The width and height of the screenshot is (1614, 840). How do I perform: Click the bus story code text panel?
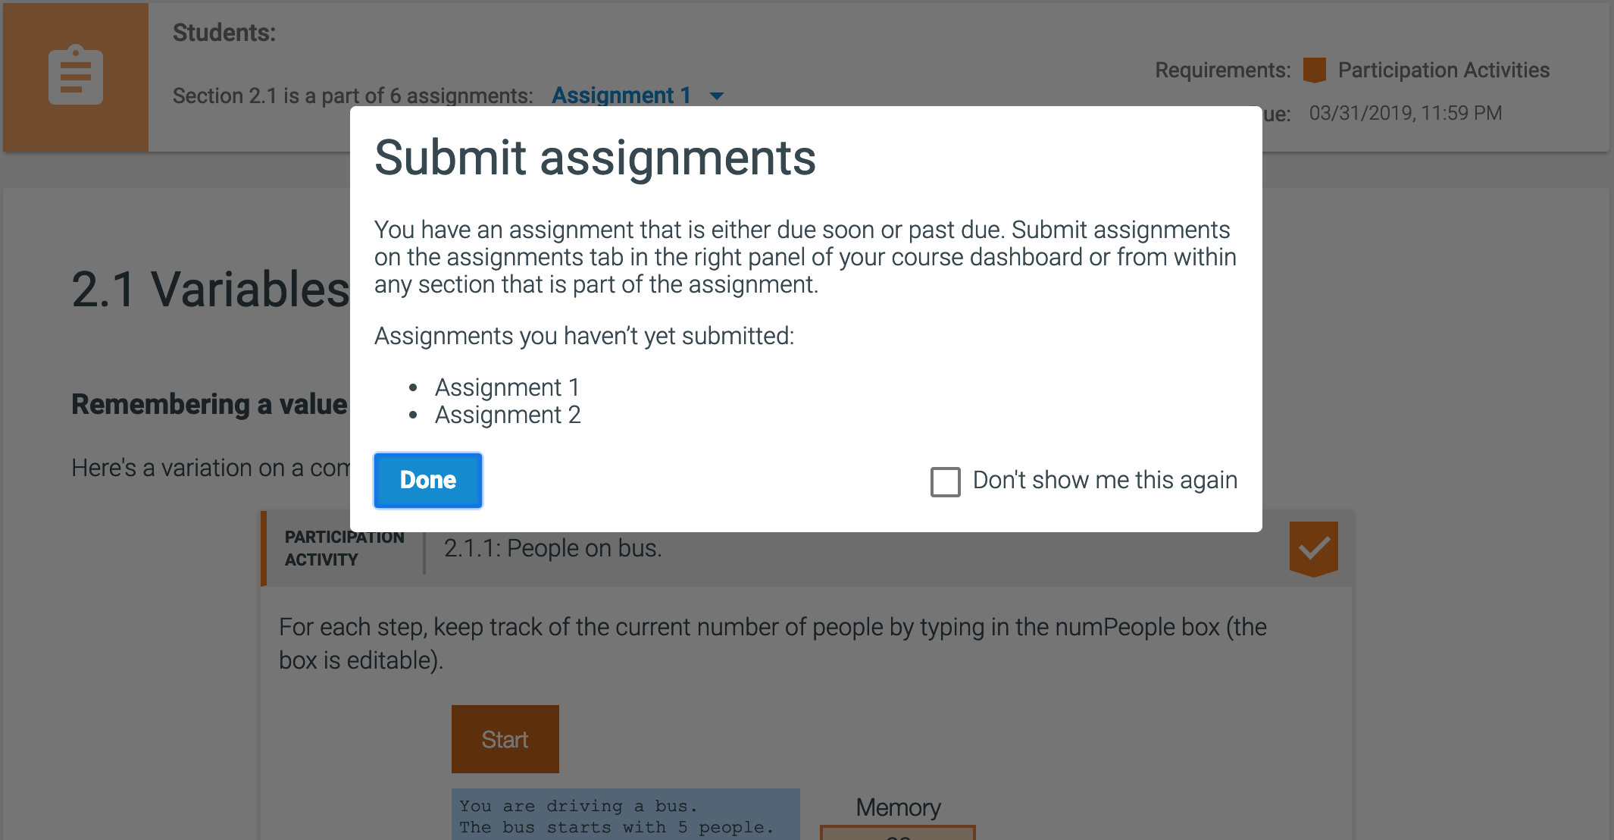[625, 816]
